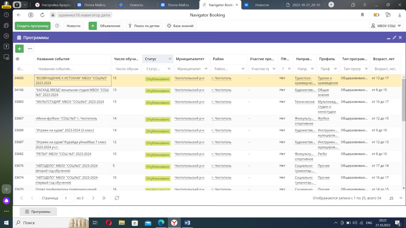Bookmark this page in address bar
This screenshot has height=228, width=406.
[362, 15]
